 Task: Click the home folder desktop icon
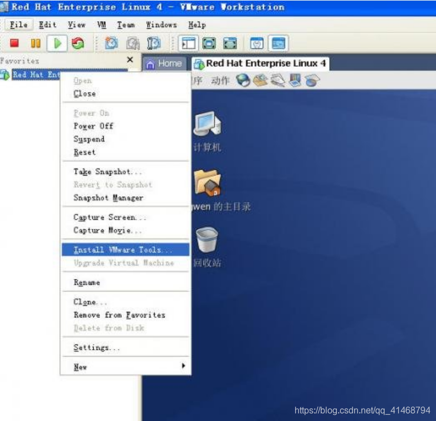coord(208,182)
